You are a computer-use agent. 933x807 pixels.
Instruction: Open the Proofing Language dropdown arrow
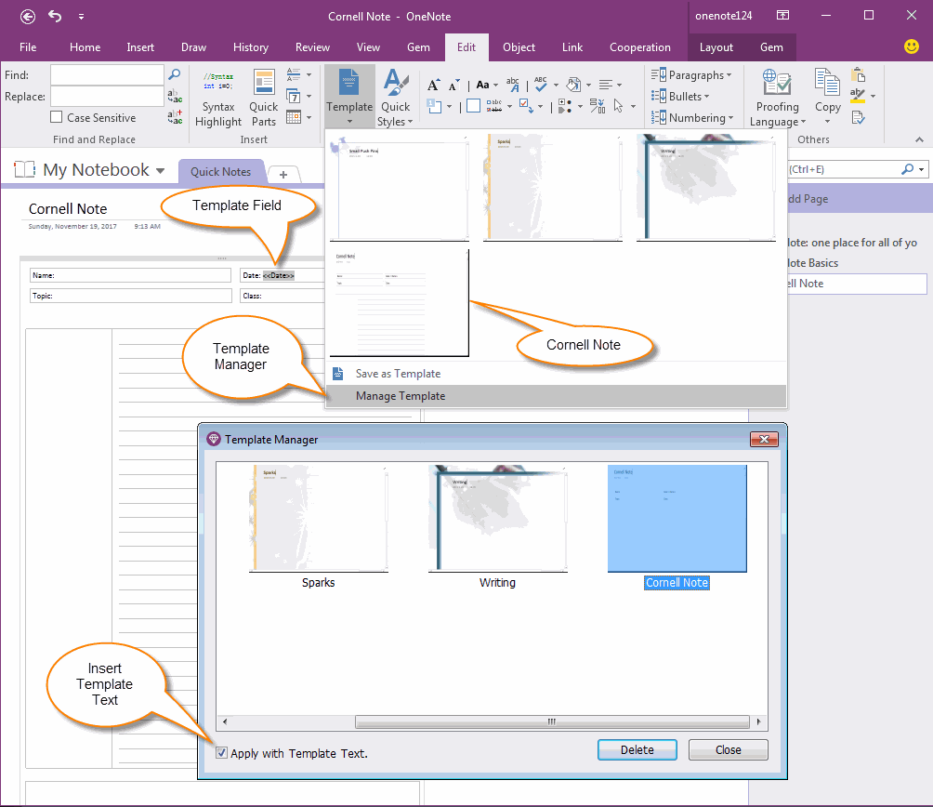[803, 122]
